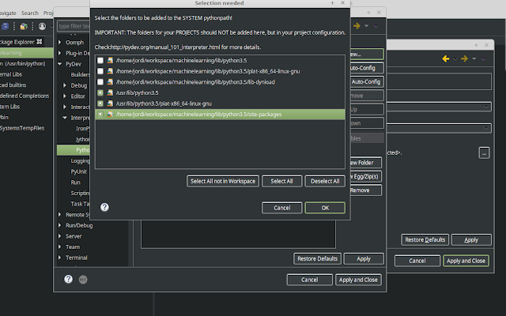The height and width of the screenshot is (316, 506).
Task: Check the lib-dynload folder checkbox
Action: (x=100, y=82)
